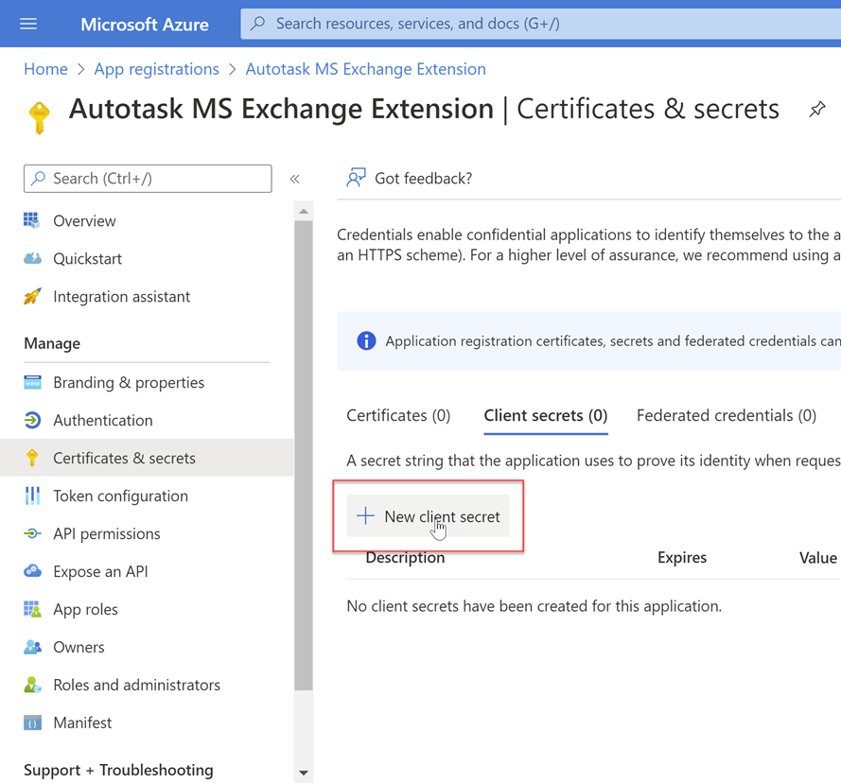Image resolution: width=841 pixels, height=783 pixels.
Task: Pin the Certificates & secrets page
Action: tap(817, 110)
